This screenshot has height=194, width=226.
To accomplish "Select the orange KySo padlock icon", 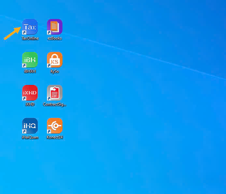I will pos(55,60).
